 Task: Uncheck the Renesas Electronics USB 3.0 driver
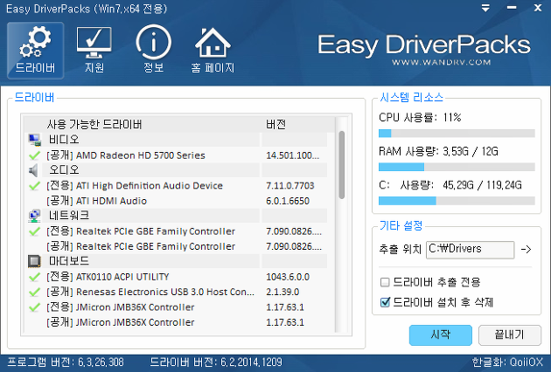pyautogui.click(x=34, y=292)
